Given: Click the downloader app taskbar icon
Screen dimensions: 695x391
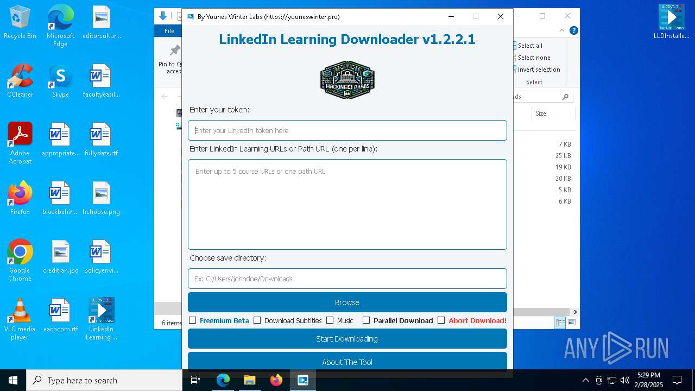Looking at the screenshot, I should coord(303,380).
